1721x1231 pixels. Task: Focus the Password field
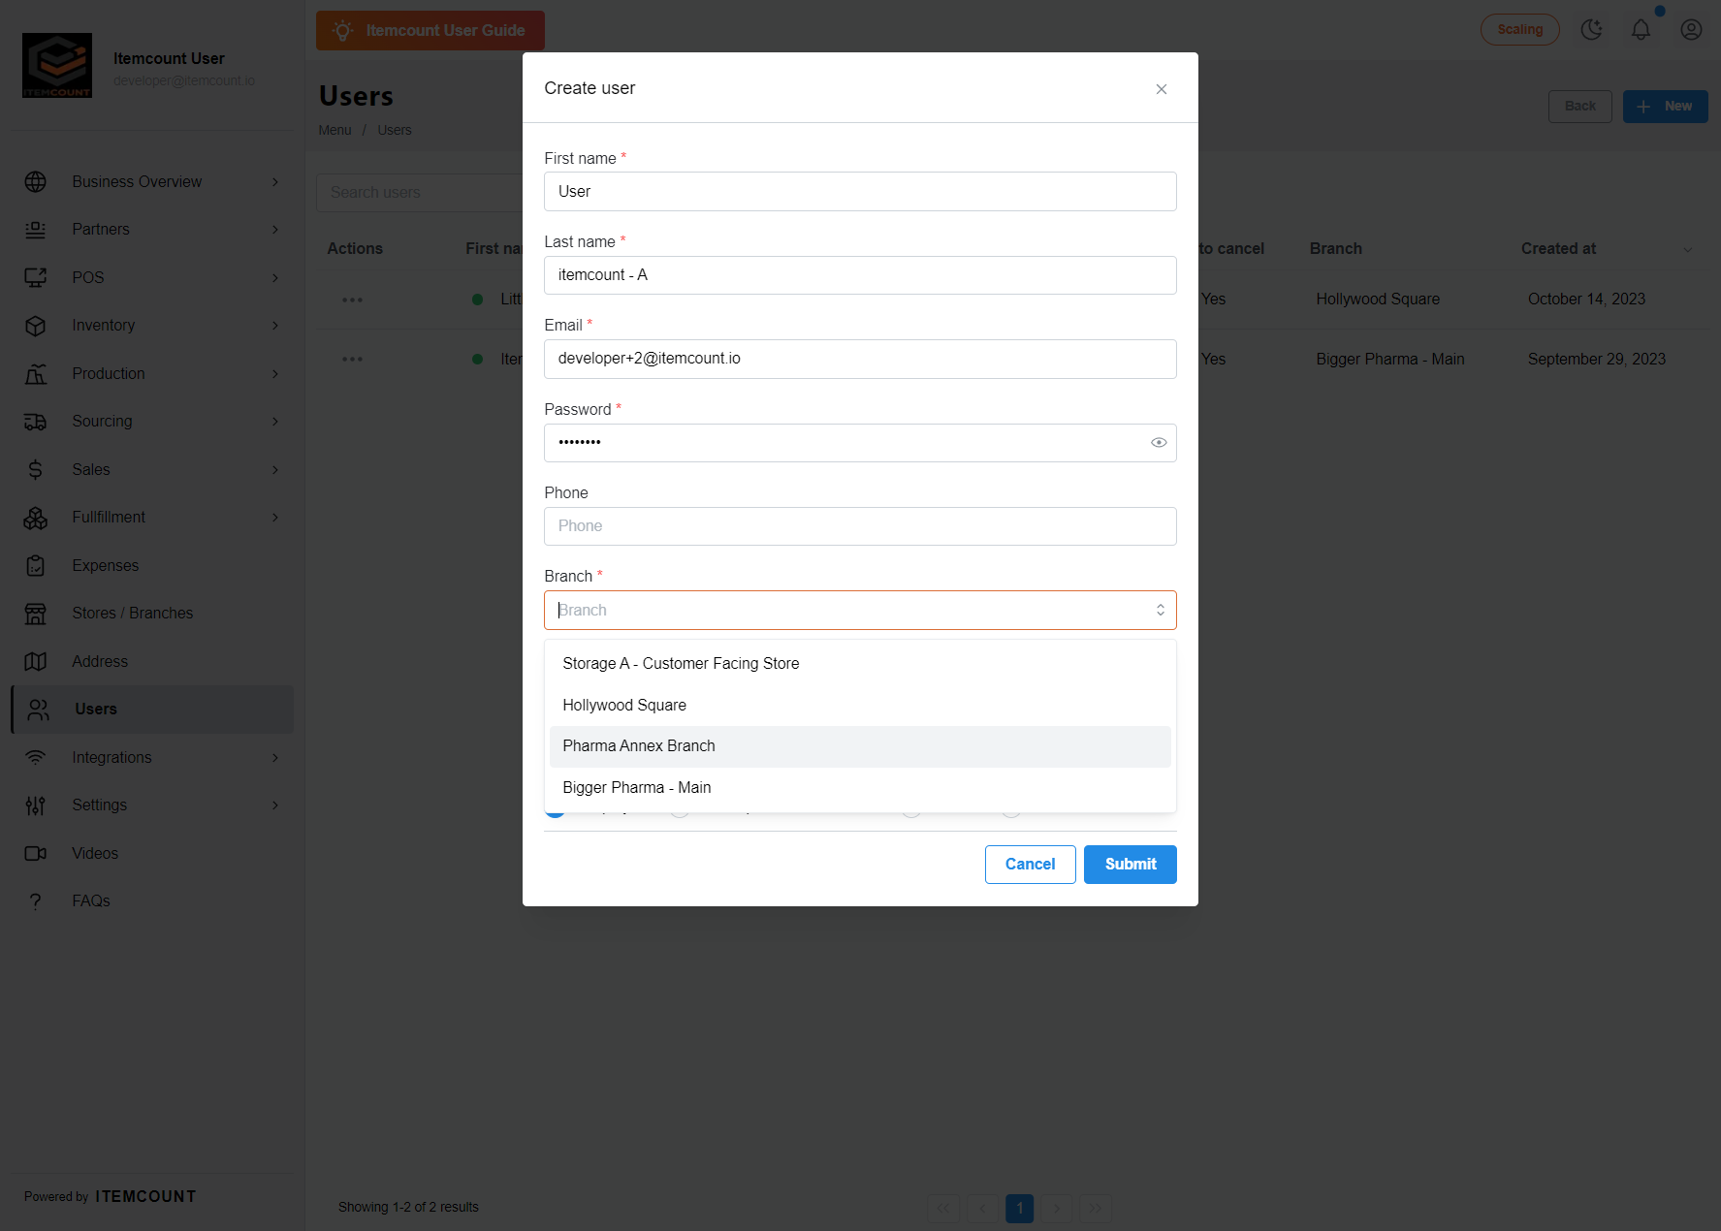pyautogui.click(x=860, y=443)
